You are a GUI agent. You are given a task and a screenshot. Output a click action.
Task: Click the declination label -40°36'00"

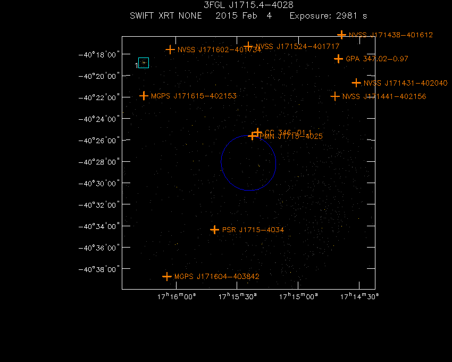[x=99, y=248]
